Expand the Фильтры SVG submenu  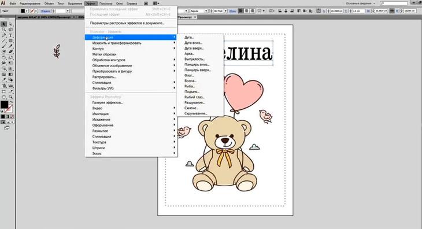click(x=131, y=88)
